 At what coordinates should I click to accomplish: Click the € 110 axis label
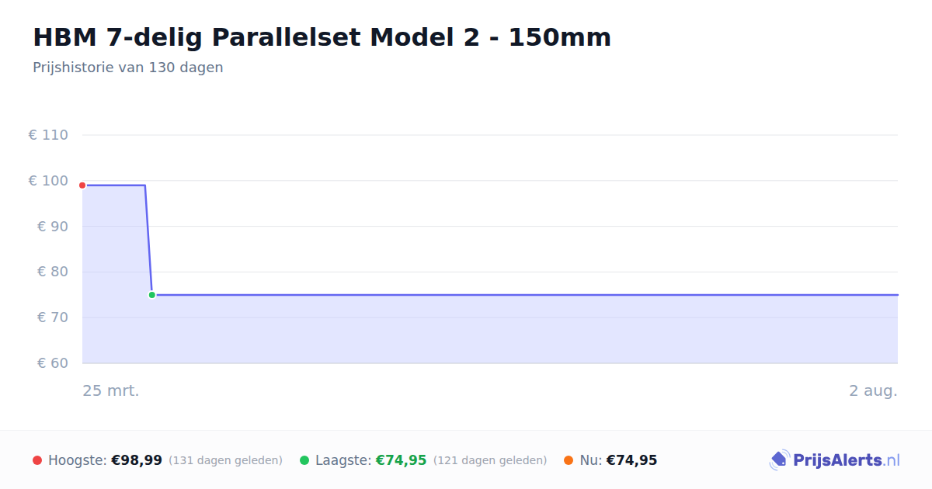48,135
